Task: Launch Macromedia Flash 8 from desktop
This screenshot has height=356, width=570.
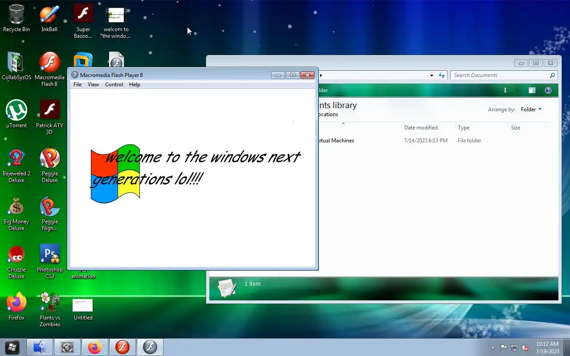Action: [x=49, y=69]
